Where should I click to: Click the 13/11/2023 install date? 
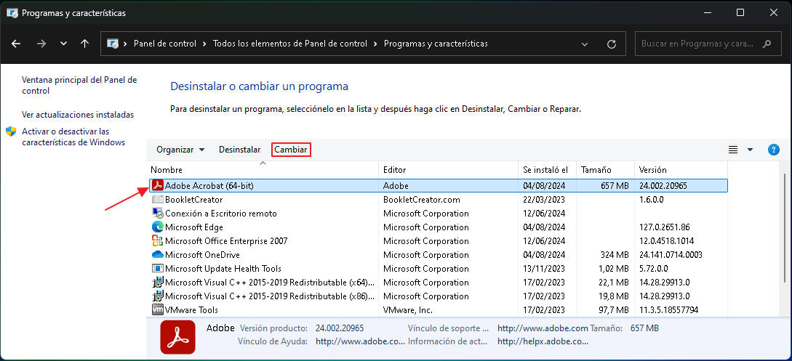coord(545,269)
